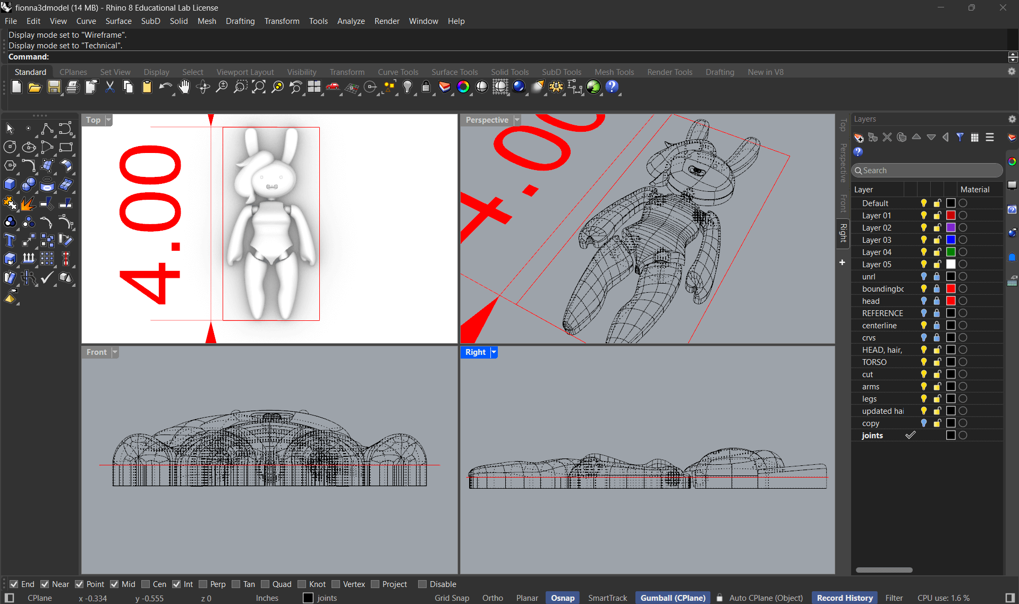The width and height of the screenshot is (1019, 604).
Task: Click the Undo arrow icon
Action: (165, 87)
